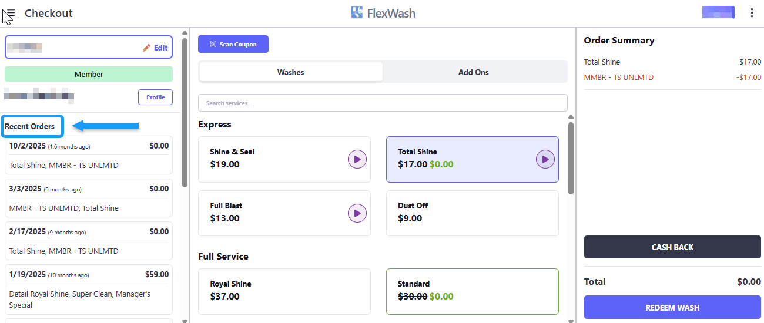Open the customer Profile
Image resolution: width=764 pixels, height=323 pixels.
[155, 97]
